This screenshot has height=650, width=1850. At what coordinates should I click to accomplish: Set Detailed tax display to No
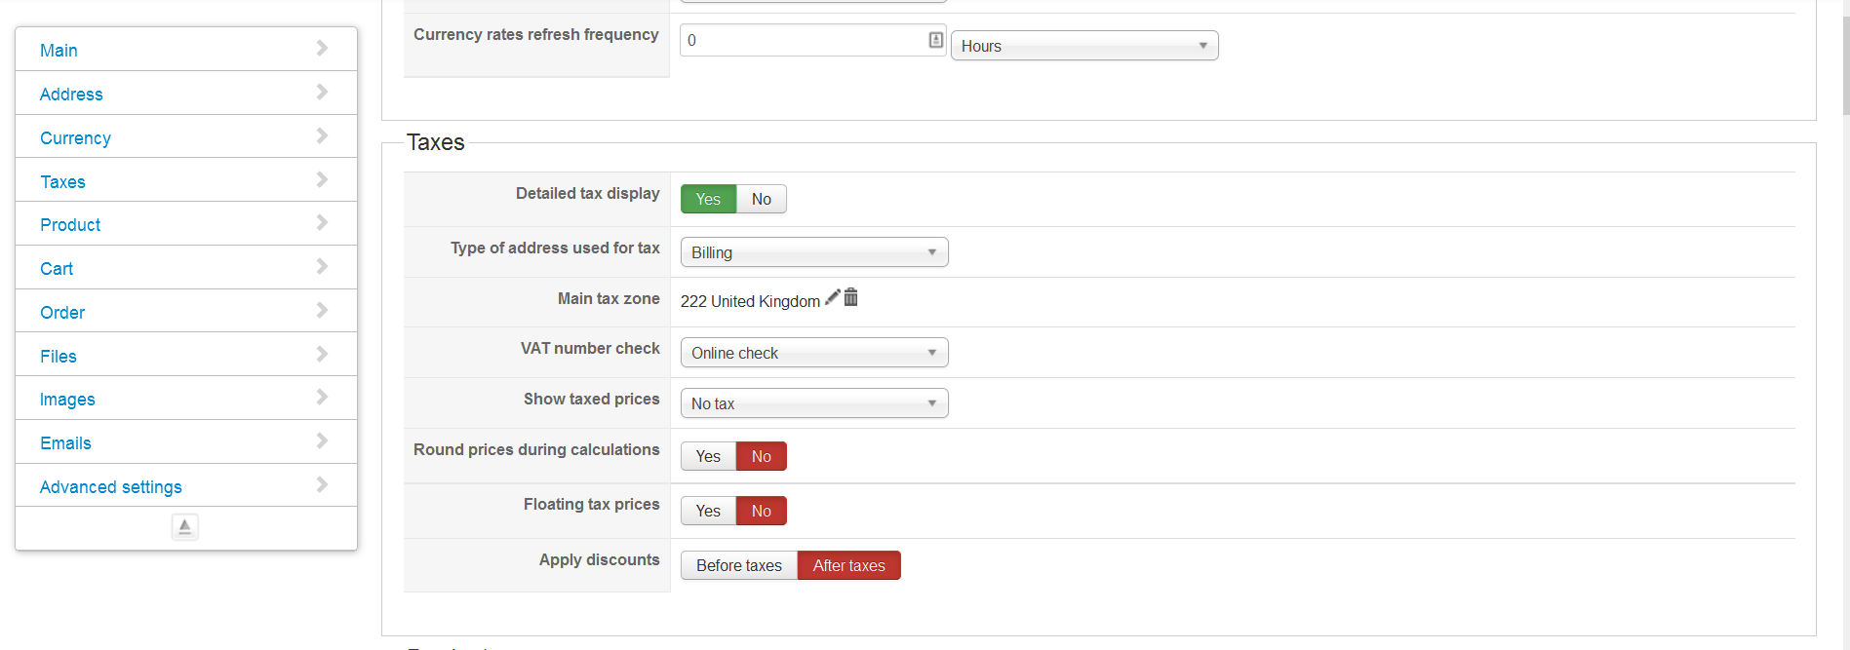(761, 199)
